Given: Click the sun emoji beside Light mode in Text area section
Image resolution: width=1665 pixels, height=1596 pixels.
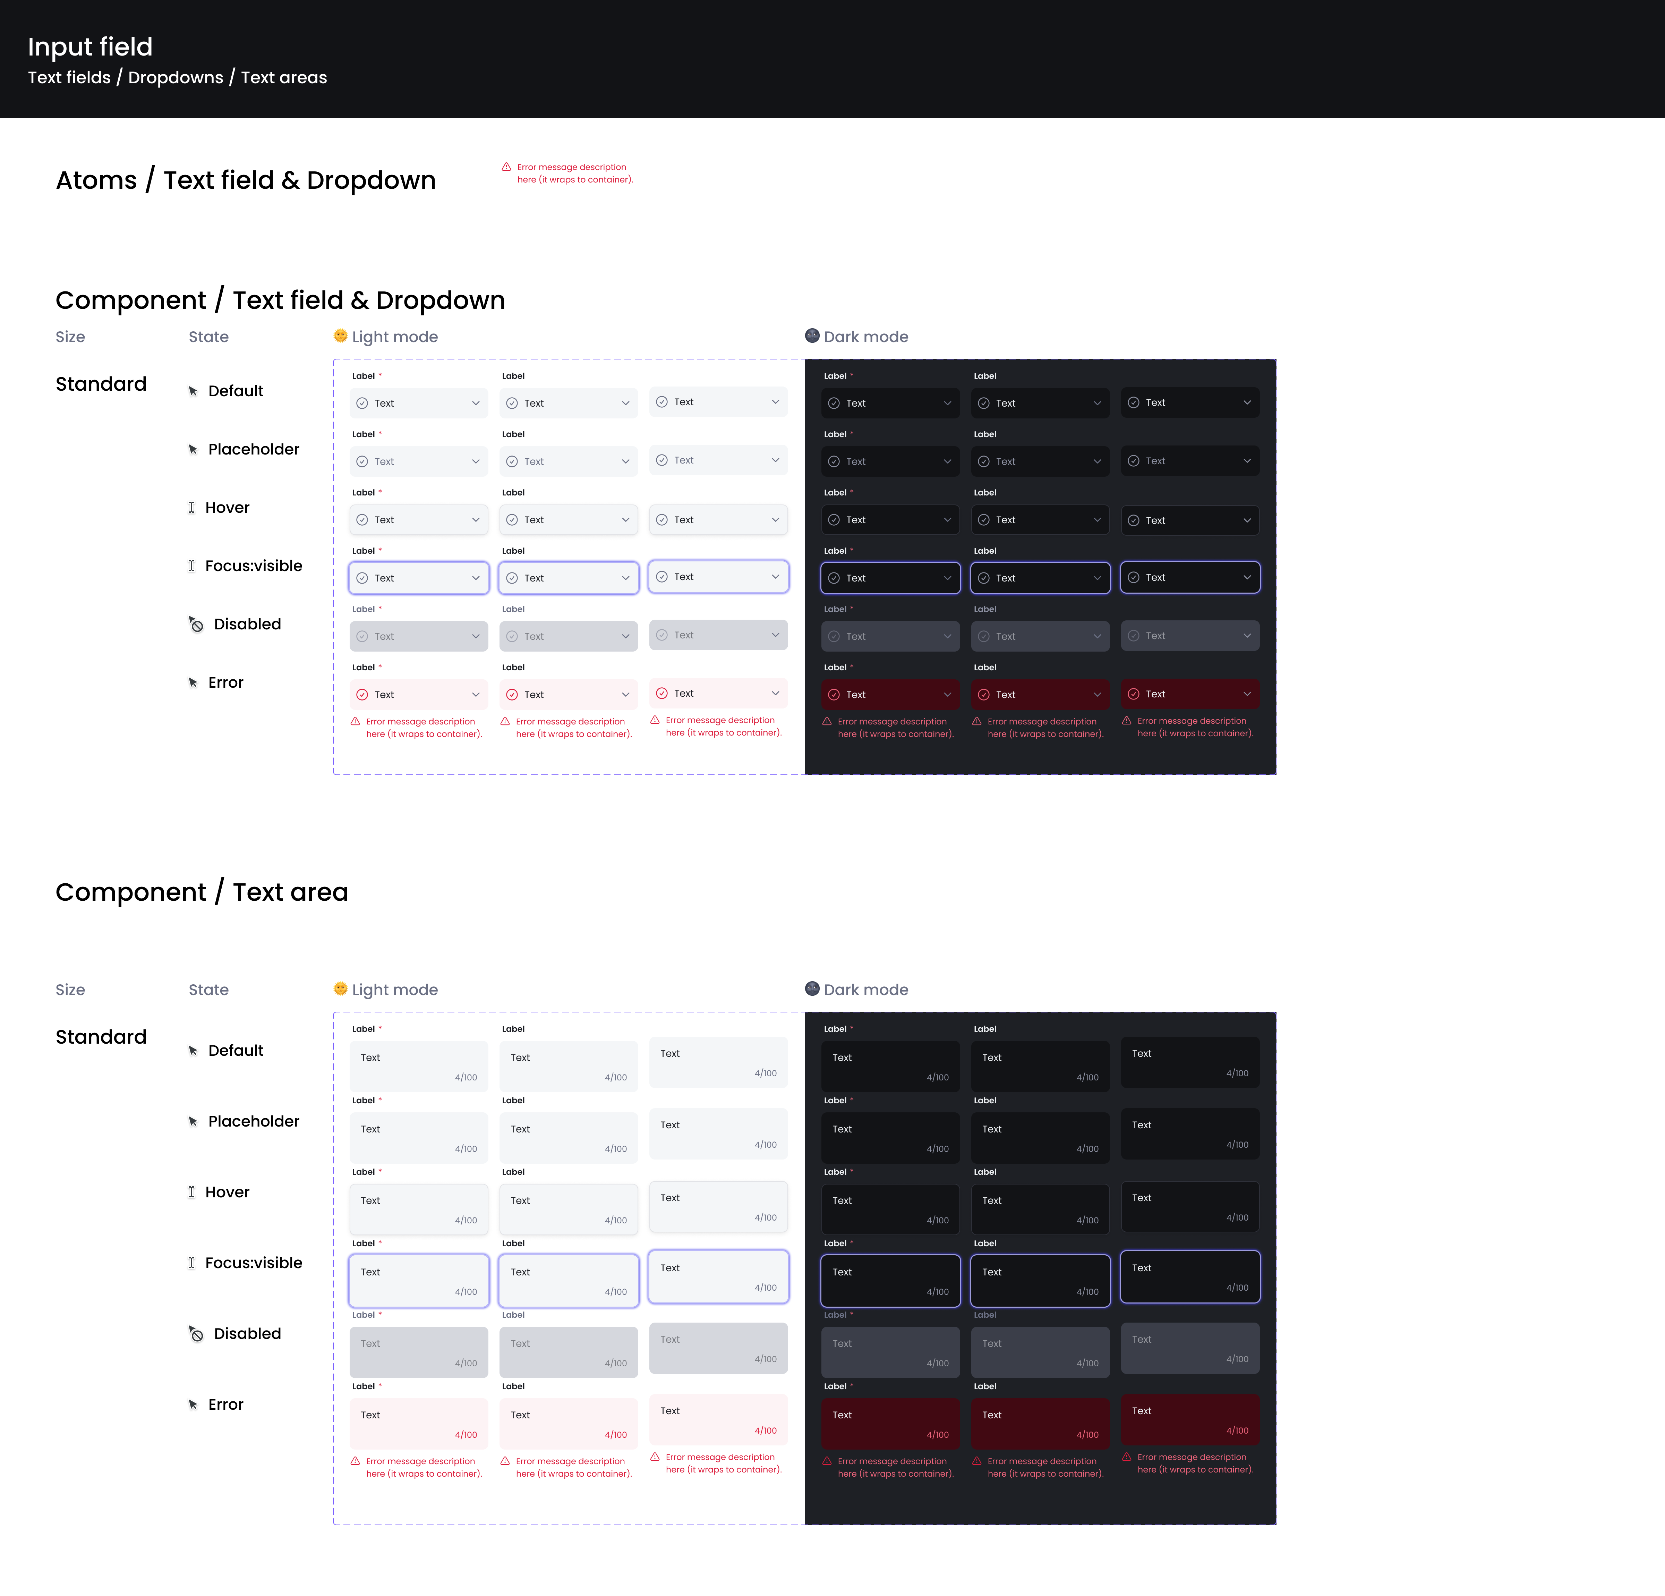Looking at the screenshot, I should [341, 988].
